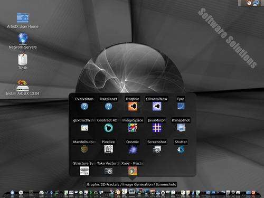The image size is (264, 198).
Task: Open the KSnapshot screenshot tool
Action: pos(181,128)
